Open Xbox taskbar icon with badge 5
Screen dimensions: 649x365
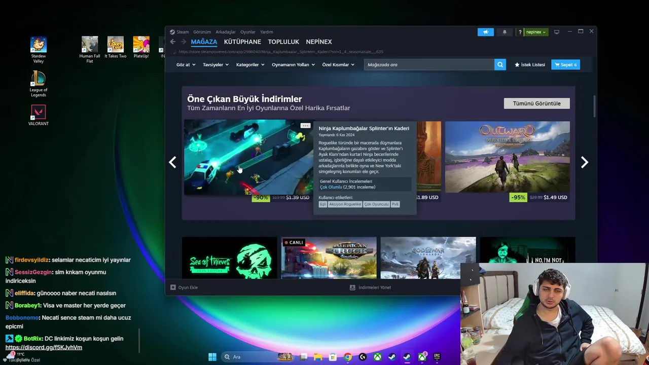click(x=422, y=357)
